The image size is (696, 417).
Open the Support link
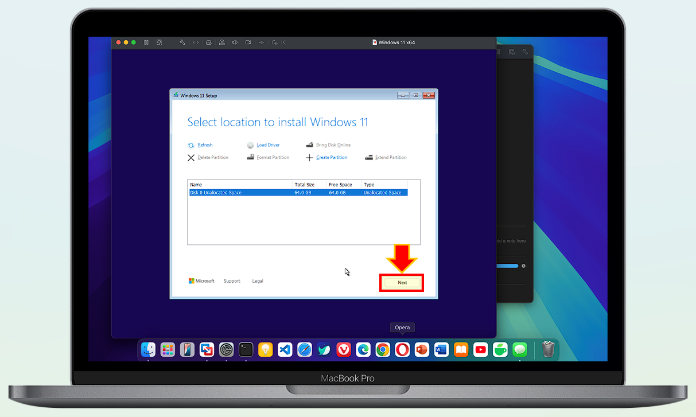(x=232, y=281)
